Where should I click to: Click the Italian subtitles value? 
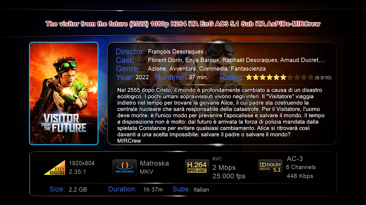pyautogui.click(x=201, y=190)
